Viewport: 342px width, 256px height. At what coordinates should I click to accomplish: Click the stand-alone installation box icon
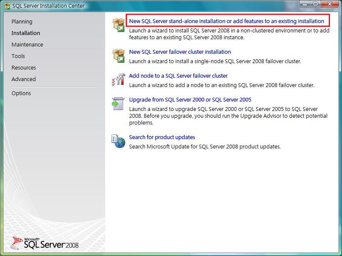pos(118,25)
